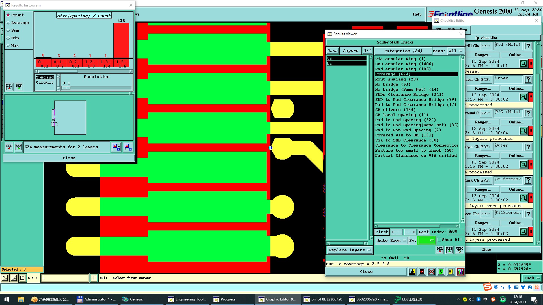Click the REF icon in histogram panel

tap(19, 87)
